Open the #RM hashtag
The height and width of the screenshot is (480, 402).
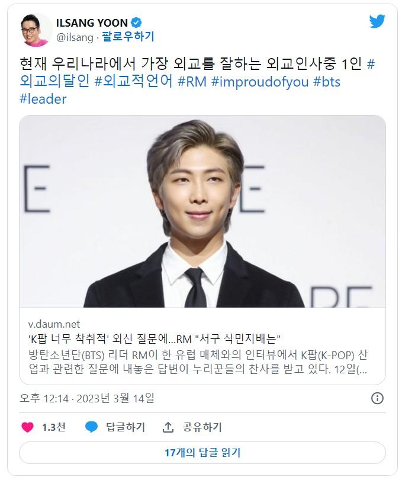[x=192, y=82]
